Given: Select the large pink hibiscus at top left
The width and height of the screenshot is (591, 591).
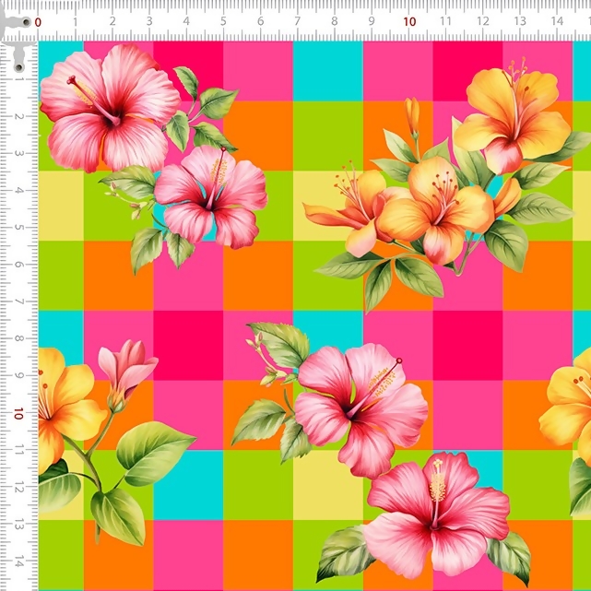Looking at the screenshot, I should click(109, 106).
